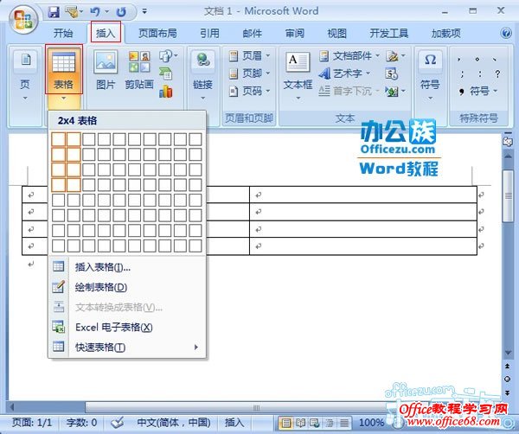Click the 100% zoom level
The image size is (519, 434).
pyautogui.click(x=371, y=423)
